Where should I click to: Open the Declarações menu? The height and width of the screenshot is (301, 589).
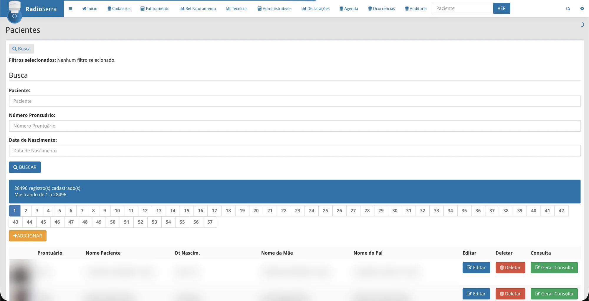click(x=315, y=9)
